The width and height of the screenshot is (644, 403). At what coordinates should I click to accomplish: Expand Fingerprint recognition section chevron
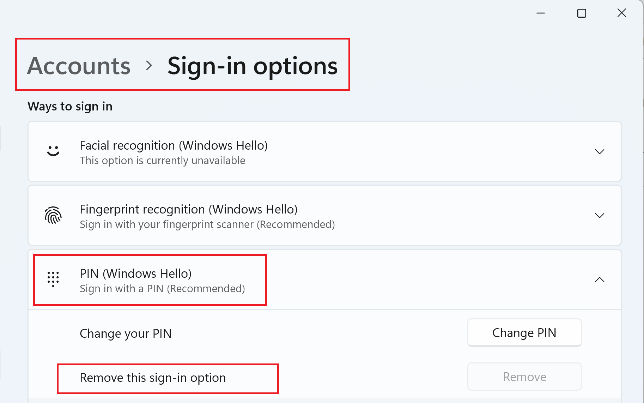(600, 216)
